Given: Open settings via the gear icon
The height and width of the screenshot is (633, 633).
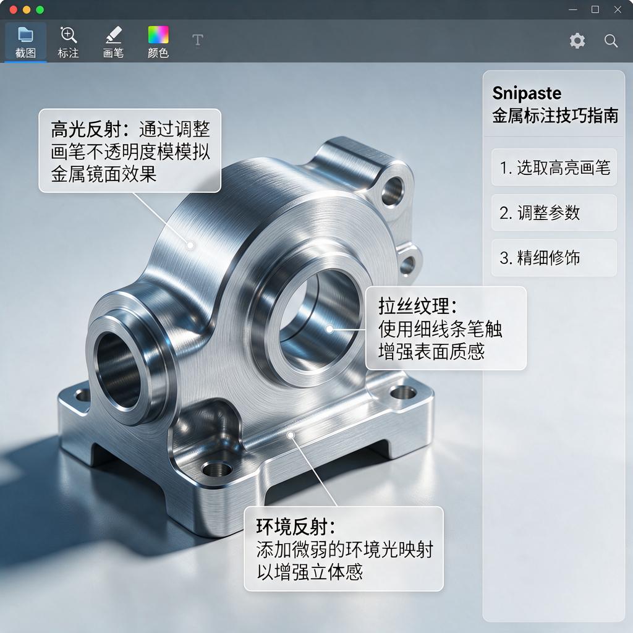Looking at the screenshot, I should 577,41.
